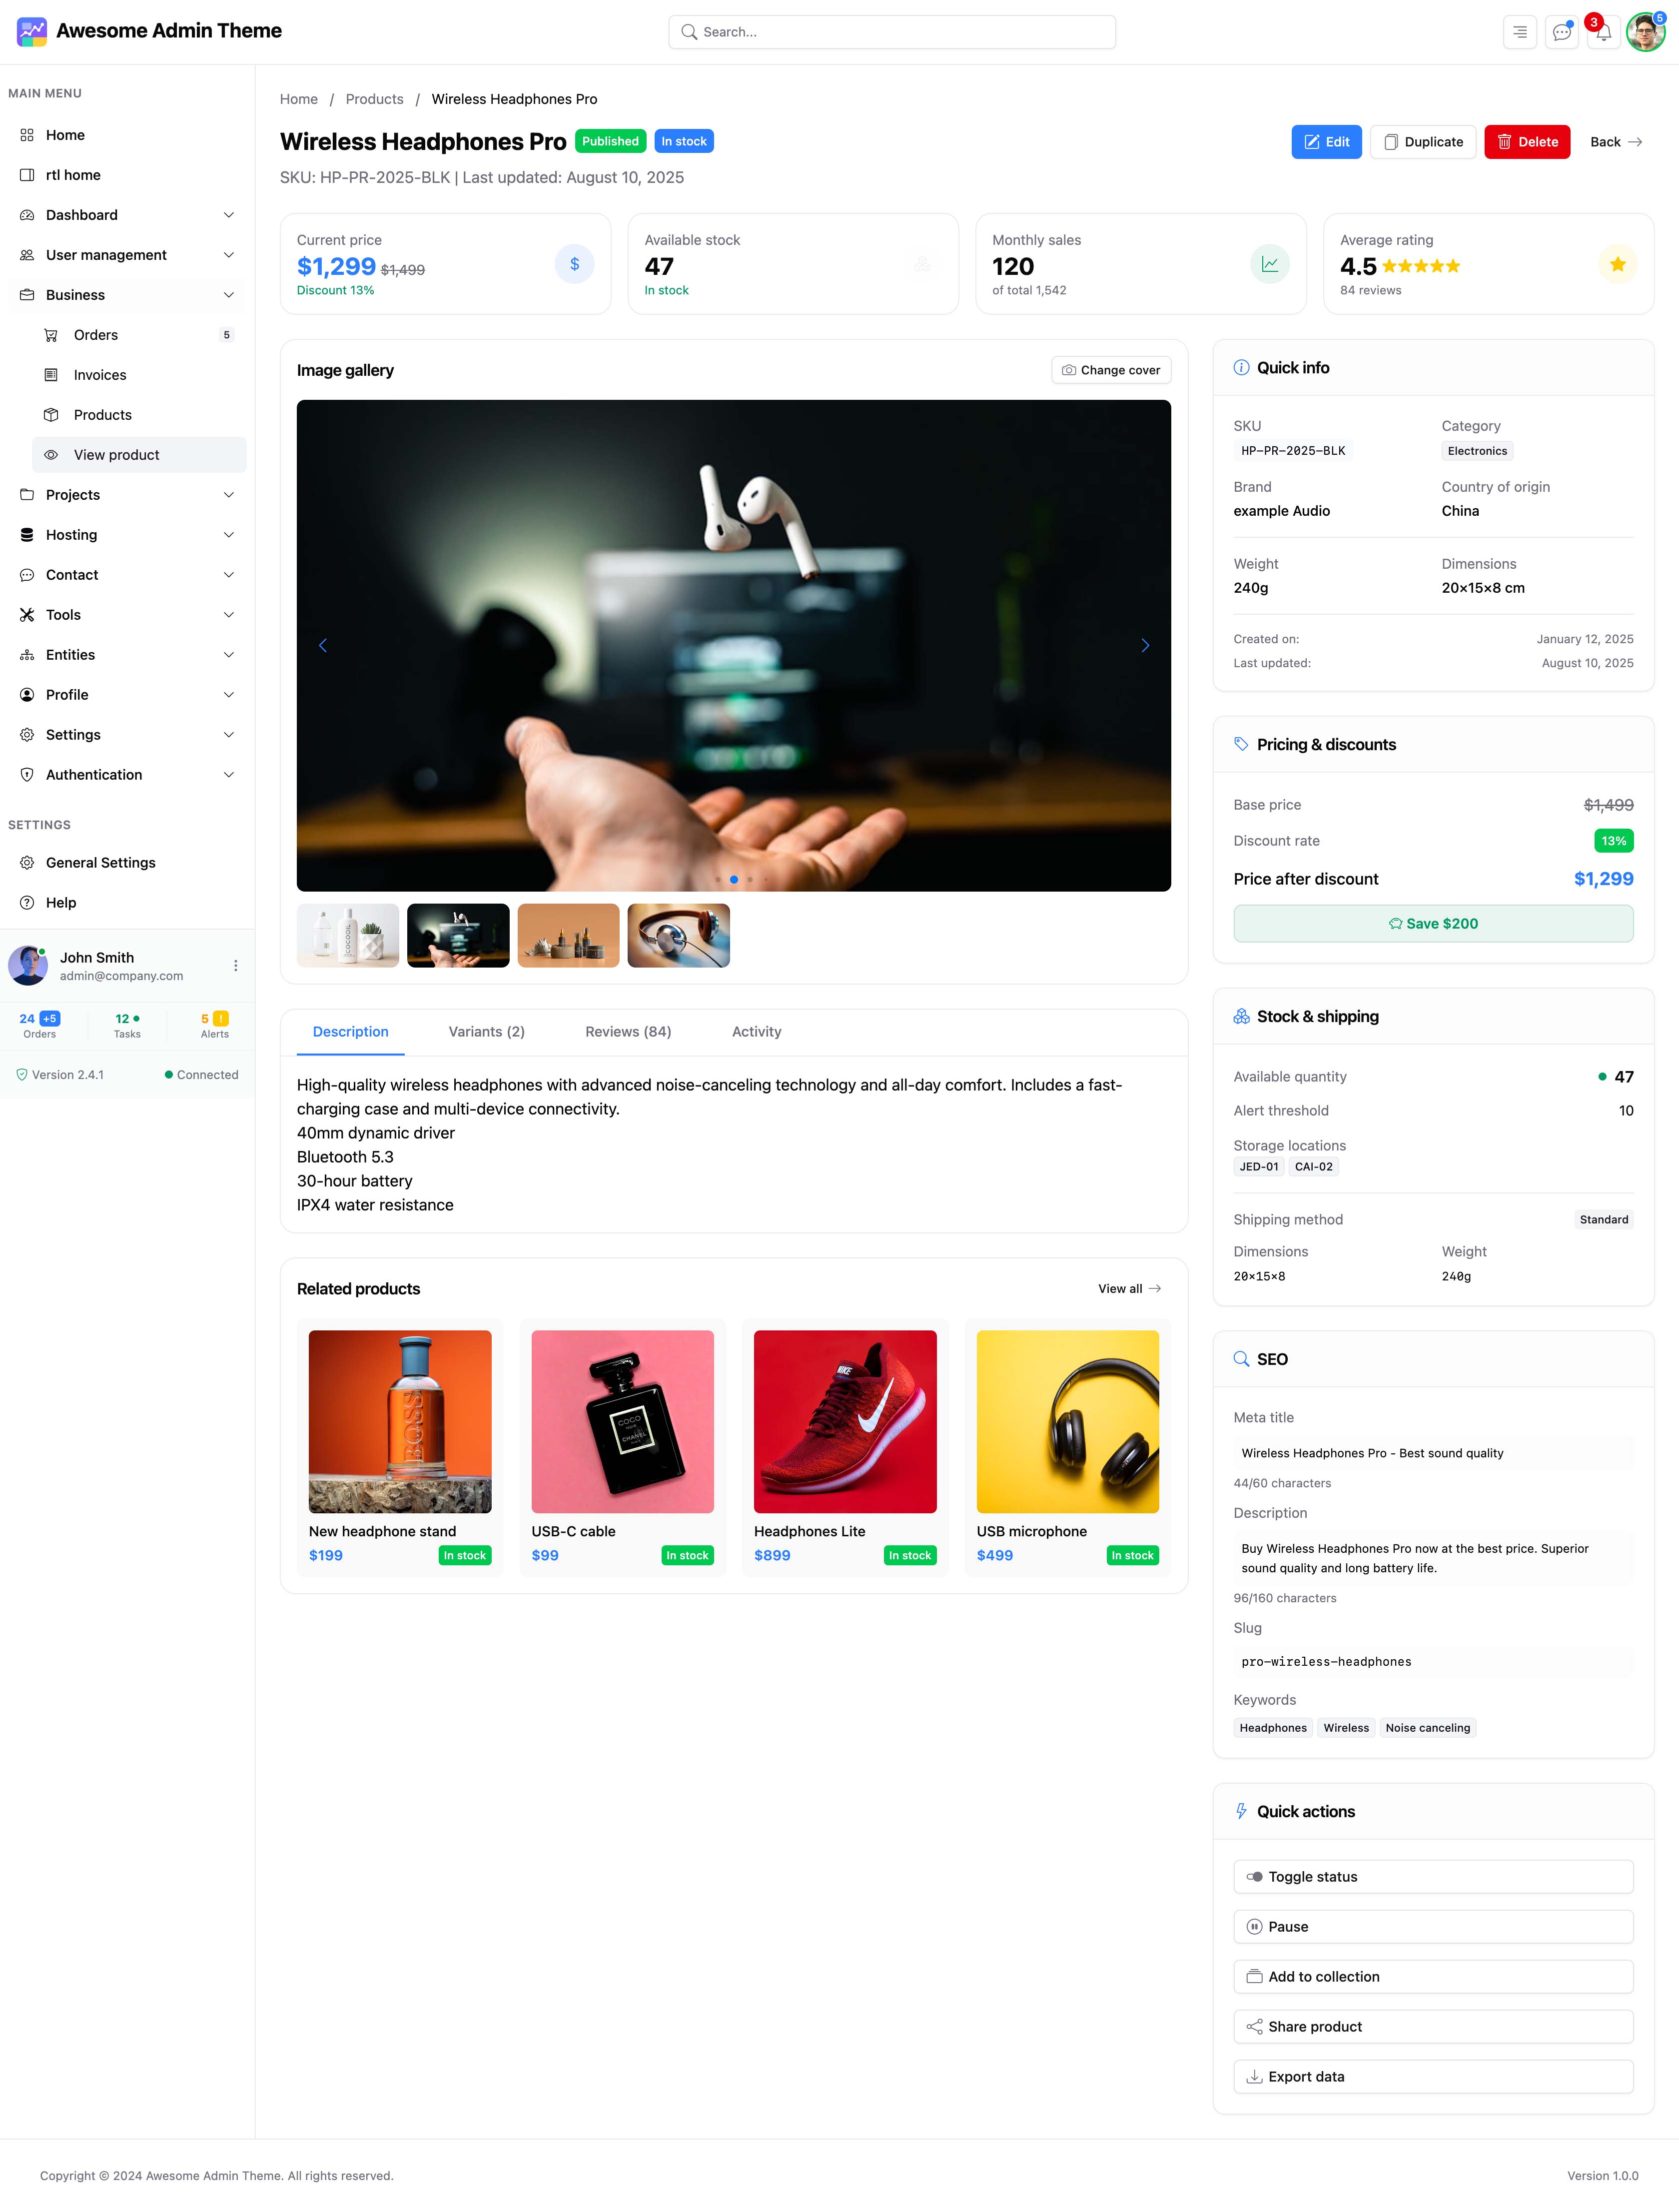Image resolution: width=1679 pixels, height=2212 pixels.
Task: Switch to the Activity tab
Action: tap(756, 1032)
